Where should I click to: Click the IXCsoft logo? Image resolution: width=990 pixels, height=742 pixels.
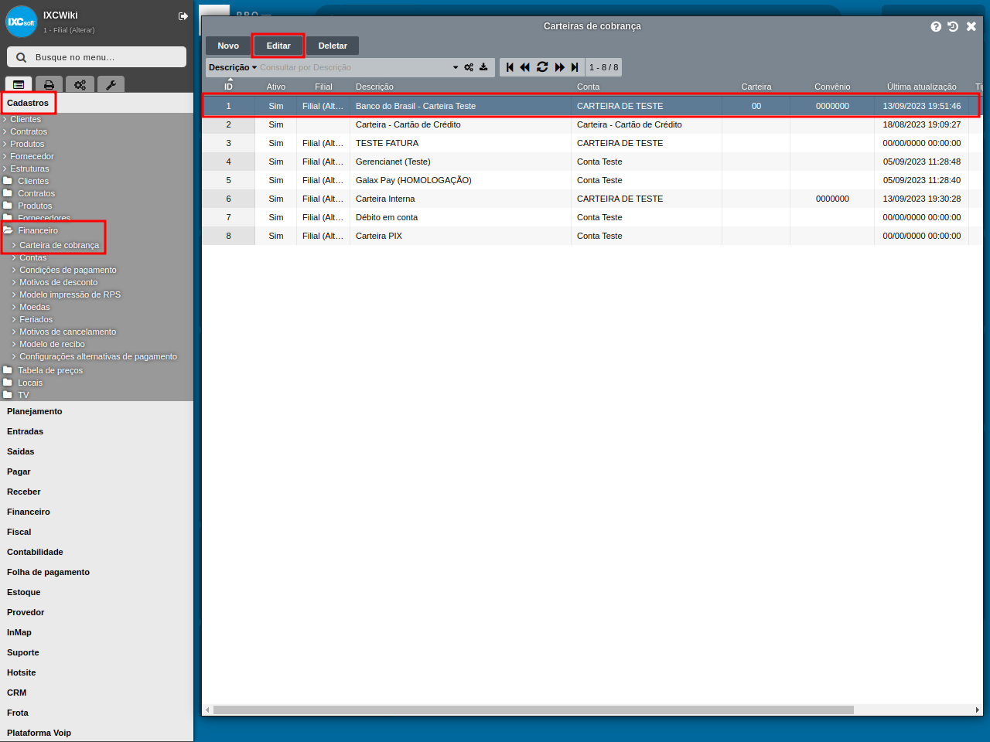click(x=21, y=22)
